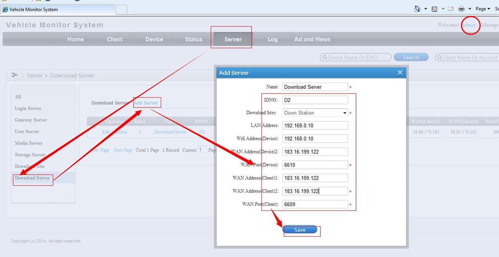Click WAN(Client)1 value 58.60.170.165
Viewport: 499px width, 257px height.
[x=426, y=132]
